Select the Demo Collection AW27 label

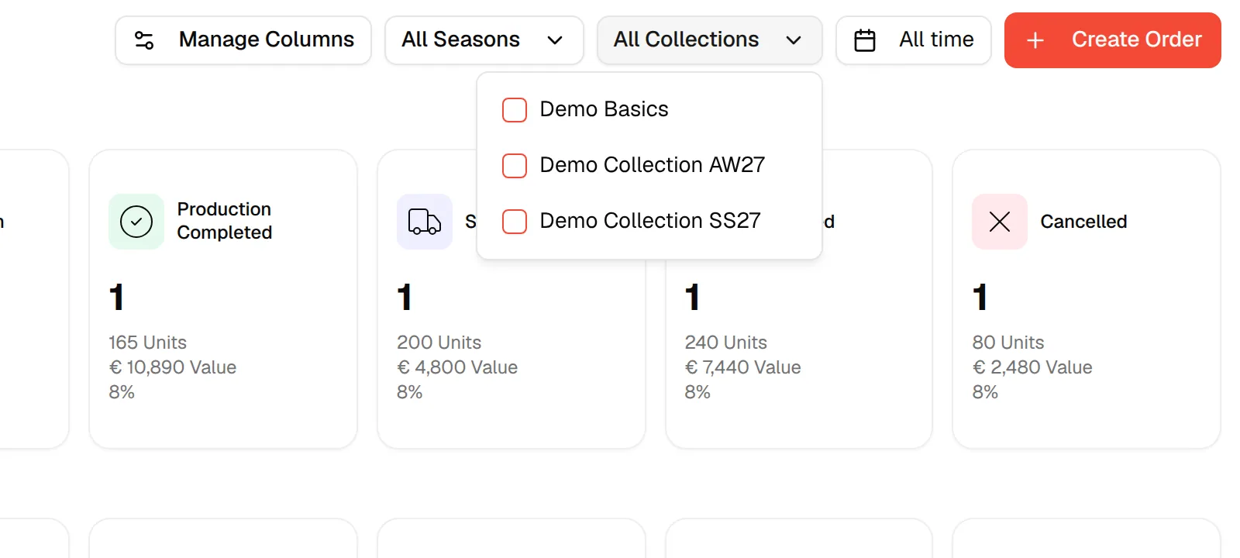[652, 165]
